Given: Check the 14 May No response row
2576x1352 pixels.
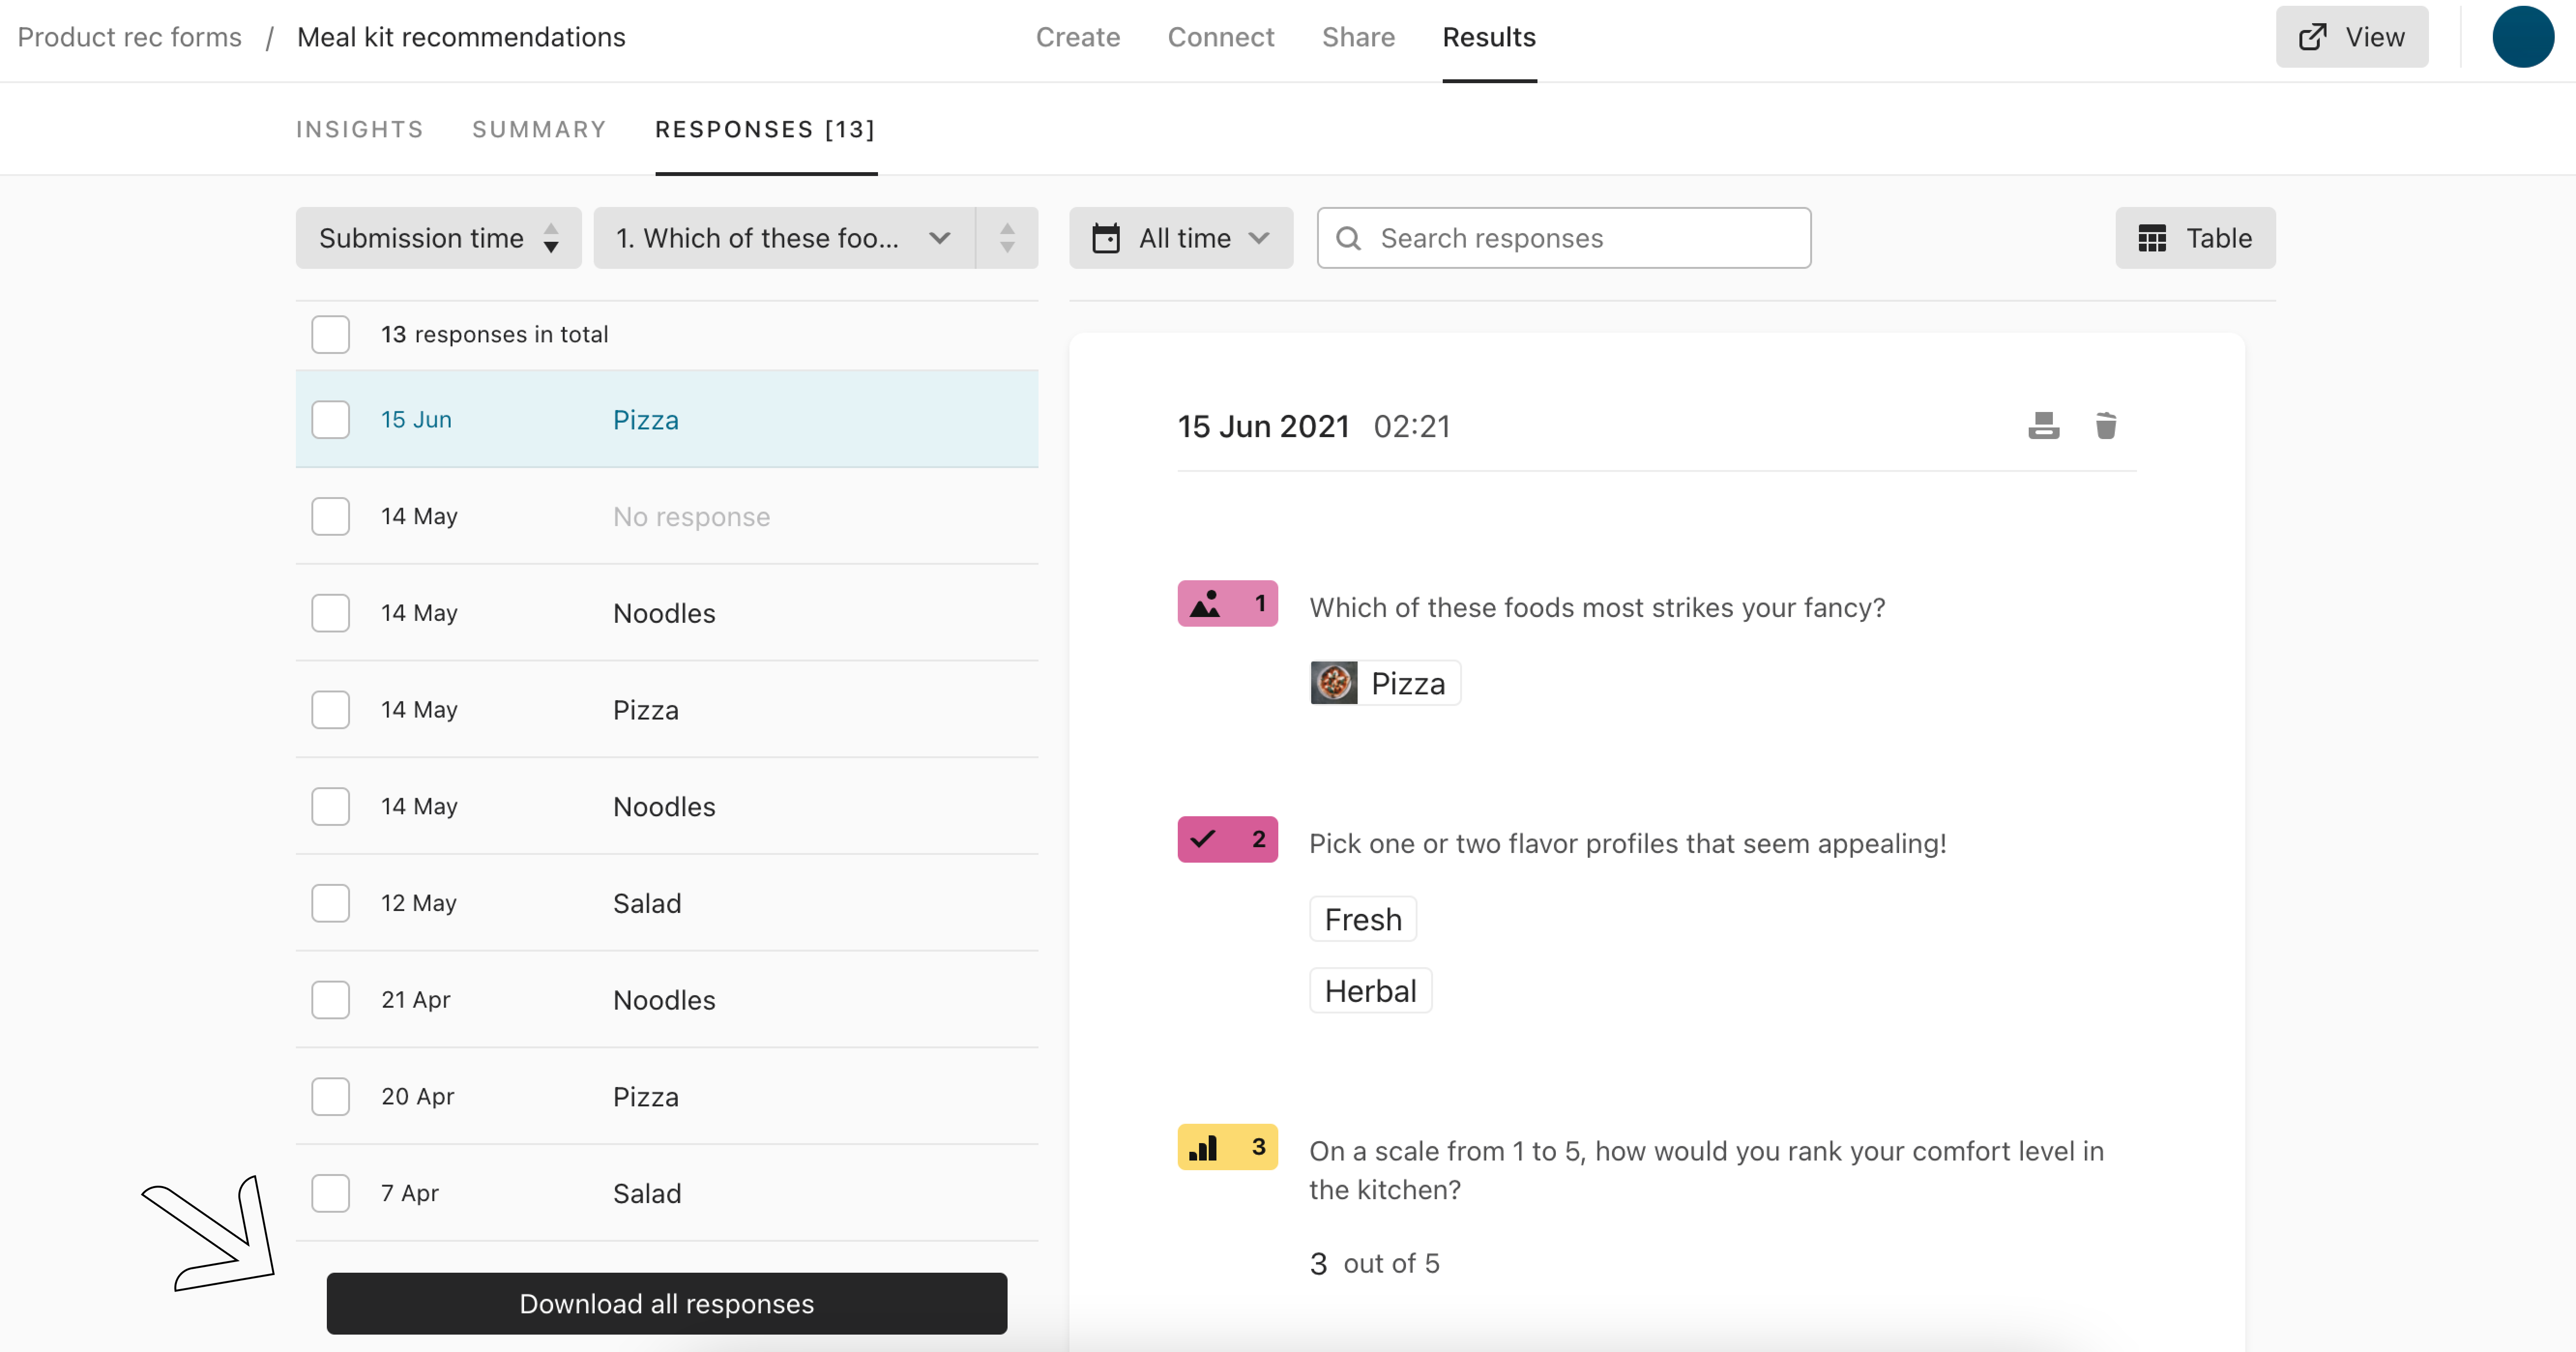Looking at the screenshot, I should (x=330, y=517).
